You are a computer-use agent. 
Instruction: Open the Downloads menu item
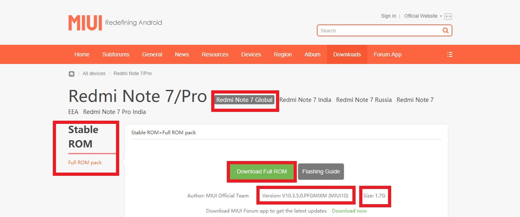click(347, 54)
